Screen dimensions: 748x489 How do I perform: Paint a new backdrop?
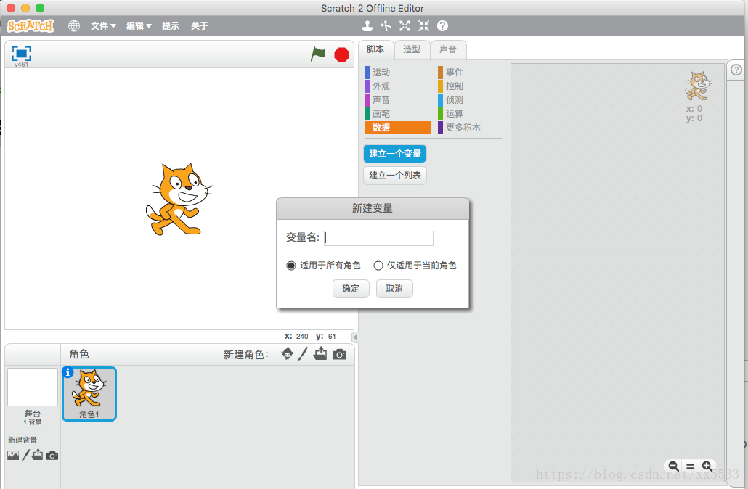click(25, 455)
